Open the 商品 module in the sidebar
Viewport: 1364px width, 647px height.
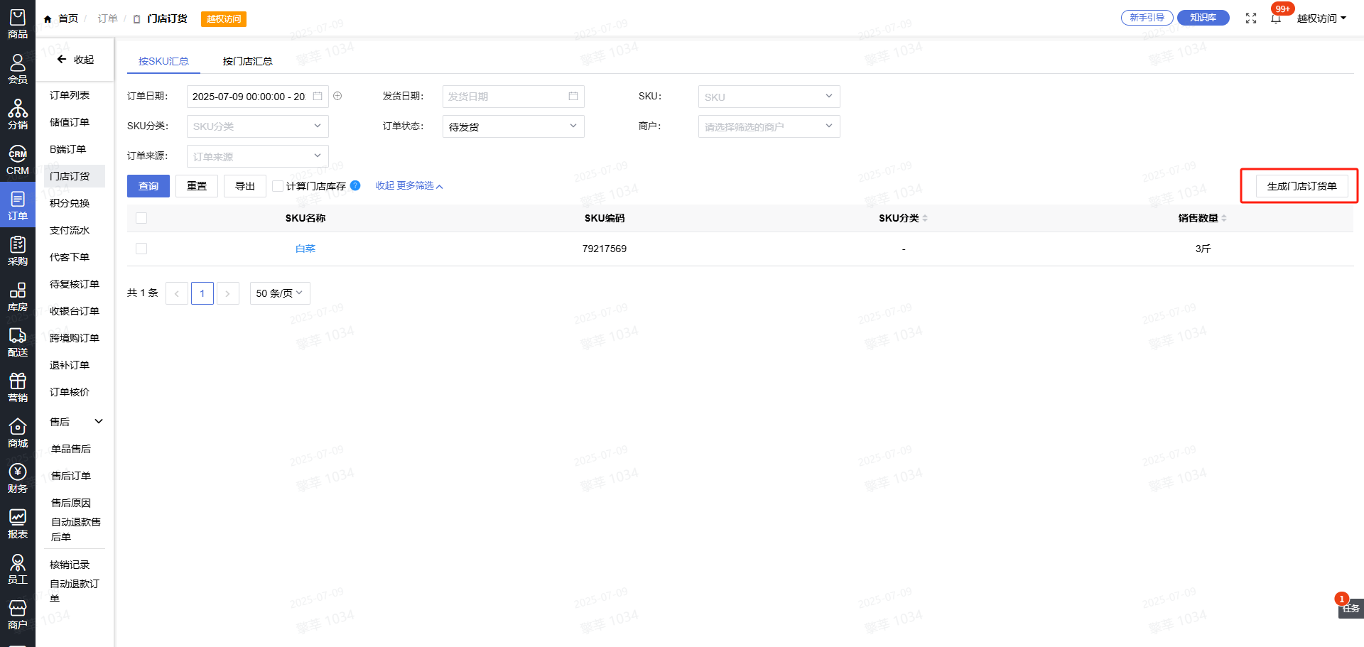(18, 23)
